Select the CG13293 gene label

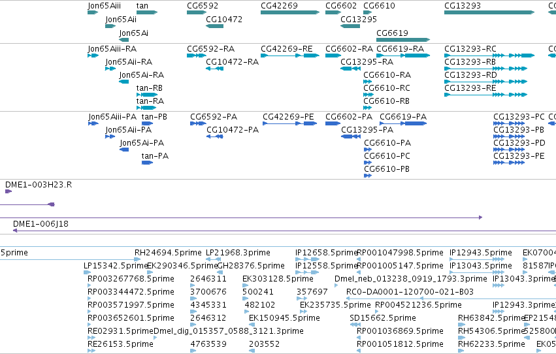click(463, 6)
